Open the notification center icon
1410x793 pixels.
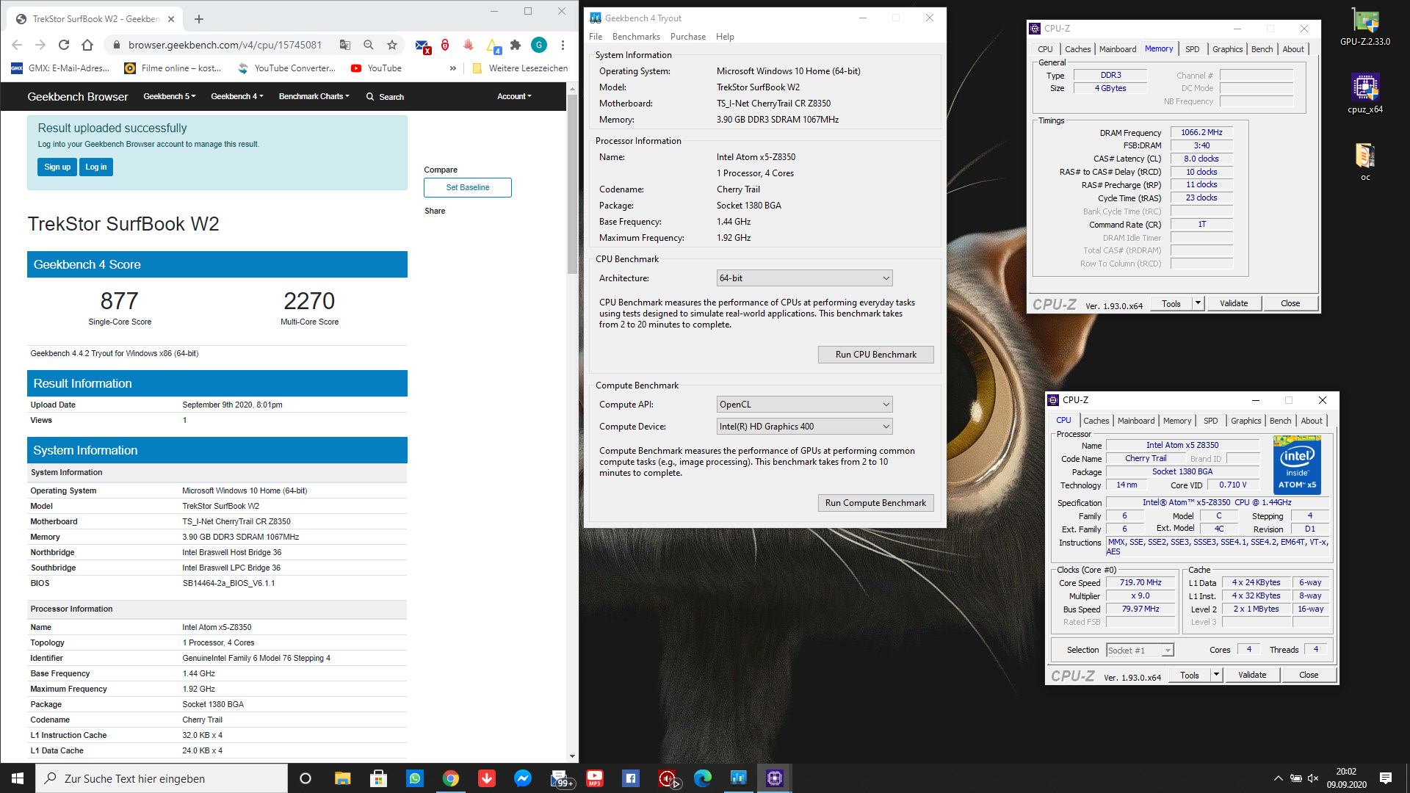[x=1386, y=778]
